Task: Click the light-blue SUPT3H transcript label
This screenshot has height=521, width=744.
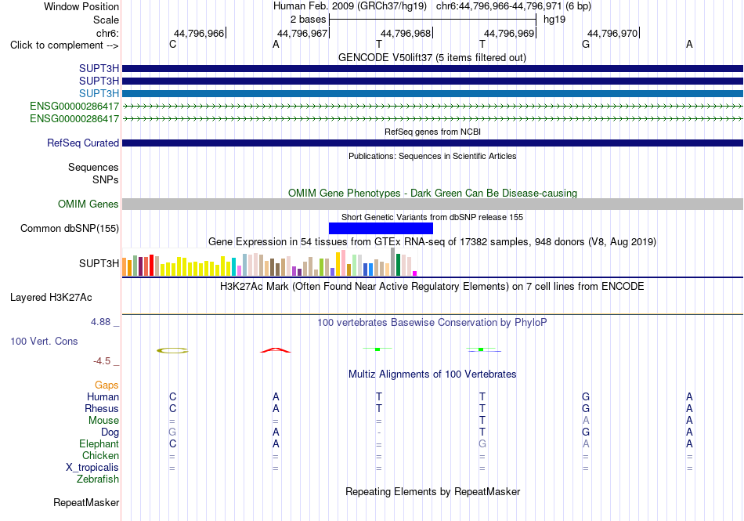Action: click(99, 93)
